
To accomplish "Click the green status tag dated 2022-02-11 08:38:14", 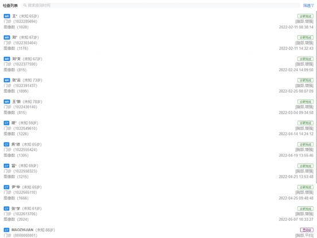I will [306, 16].
